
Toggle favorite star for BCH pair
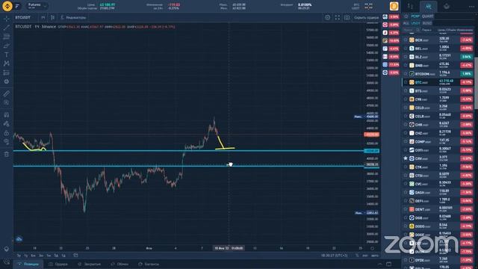406,40
